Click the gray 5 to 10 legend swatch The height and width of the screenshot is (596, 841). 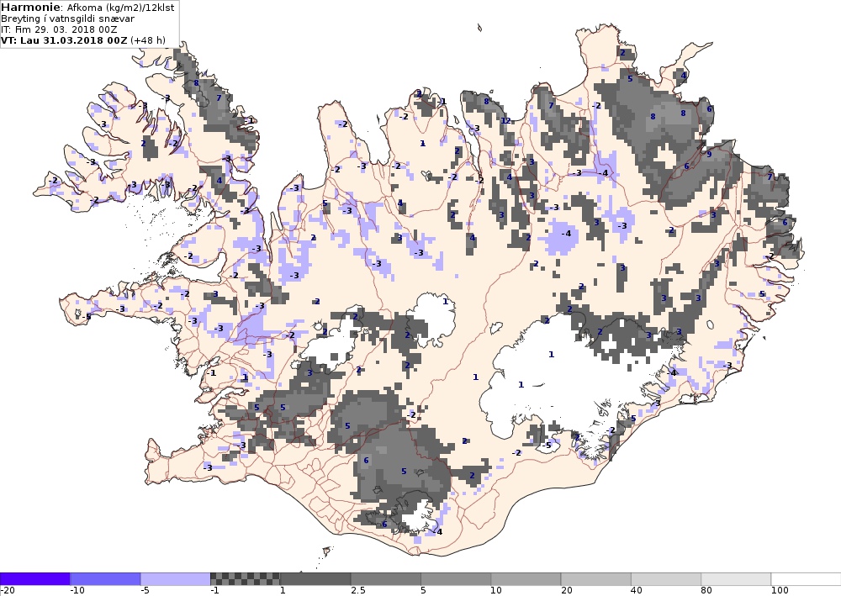(x=456, y=579)
